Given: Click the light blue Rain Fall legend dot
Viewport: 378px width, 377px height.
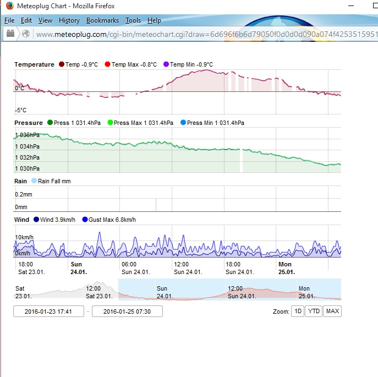Looking at the screenshot, I should (x=34, y=181).
